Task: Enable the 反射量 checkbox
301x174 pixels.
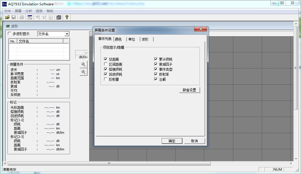Action: coord(106,79)
